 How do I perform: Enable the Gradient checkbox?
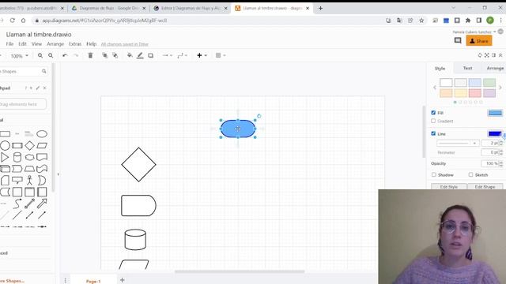tap(433, 121)
